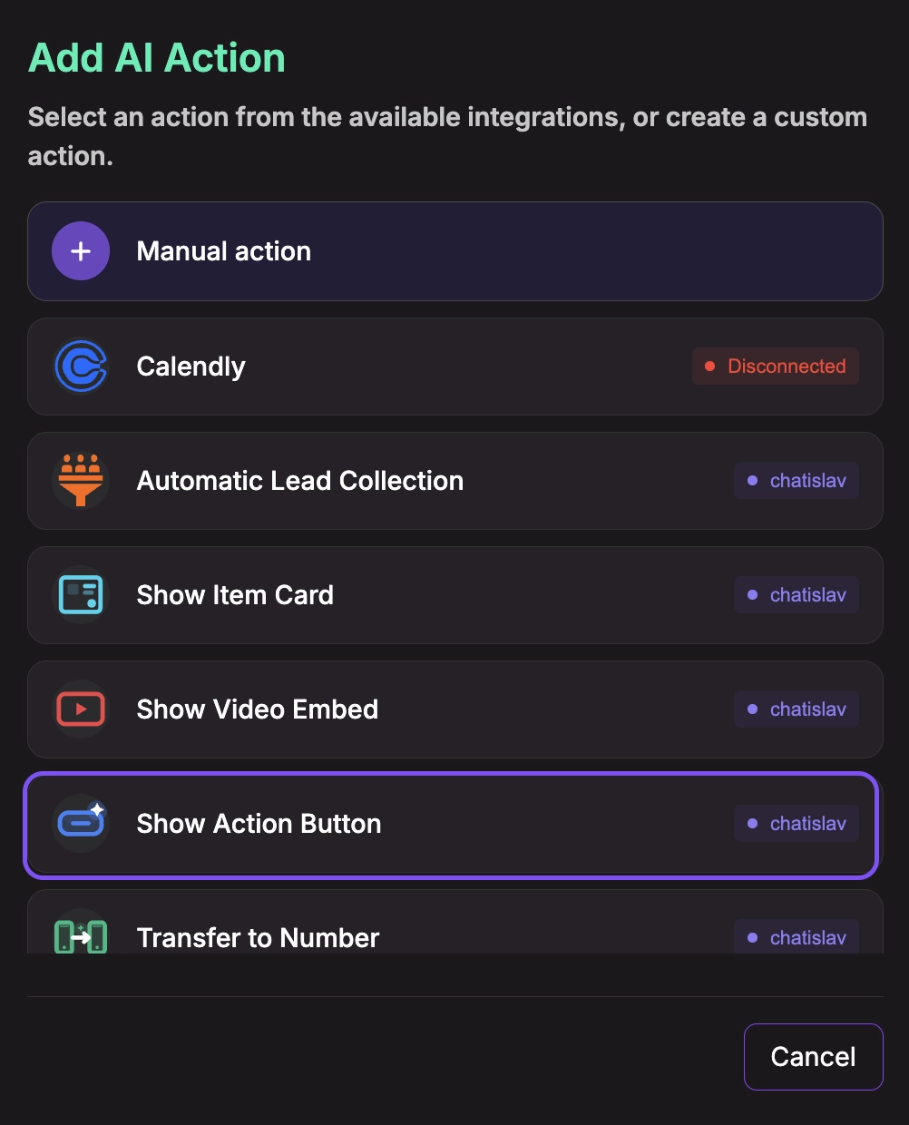
Task: Click the phone transfer icon for Transfer to Number
Action: (x=80, y=937)
